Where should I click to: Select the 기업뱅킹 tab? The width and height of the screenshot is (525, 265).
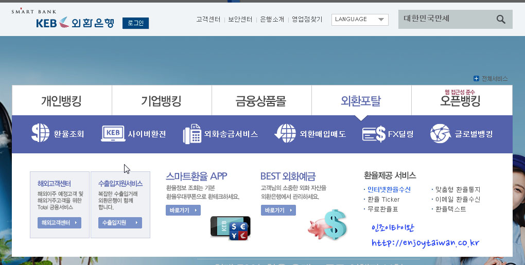tap(162, 100)
